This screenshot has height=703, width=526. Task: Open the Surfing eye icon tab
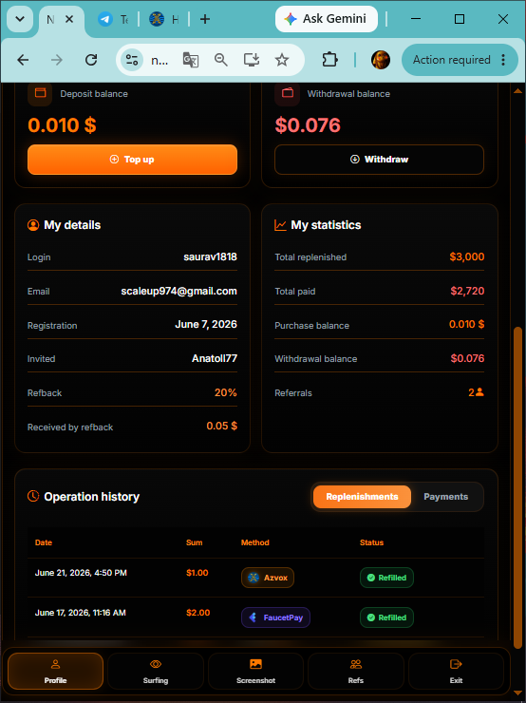tap(156, 671)
